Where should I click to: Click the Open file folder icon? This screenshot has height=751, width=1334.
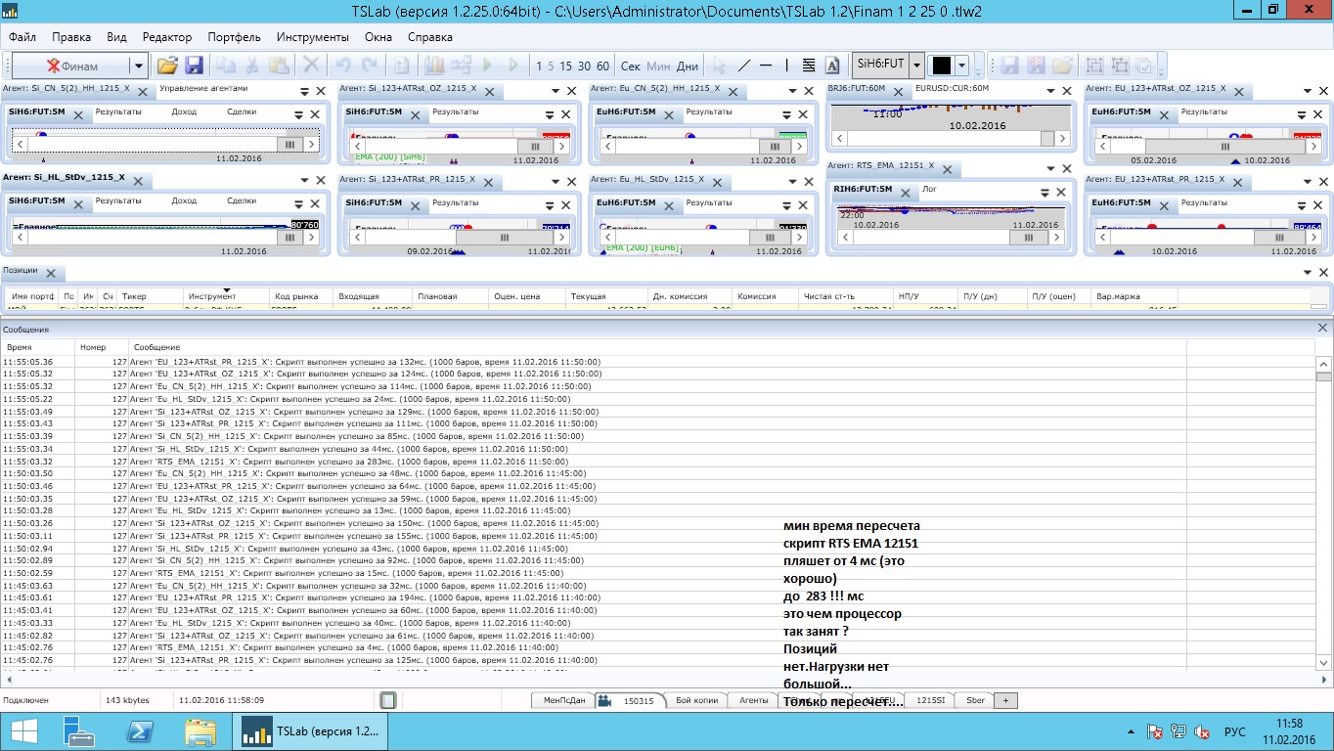click(x=167, y=66)
